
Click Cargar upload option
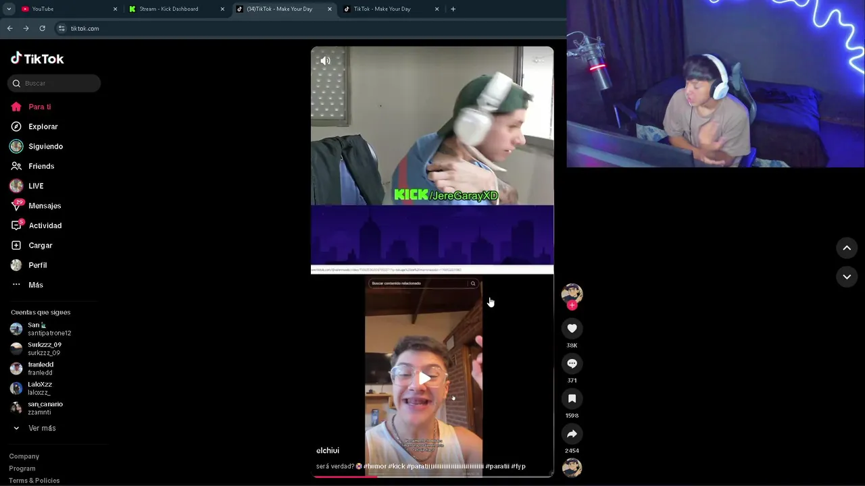(x=40, y=245)
